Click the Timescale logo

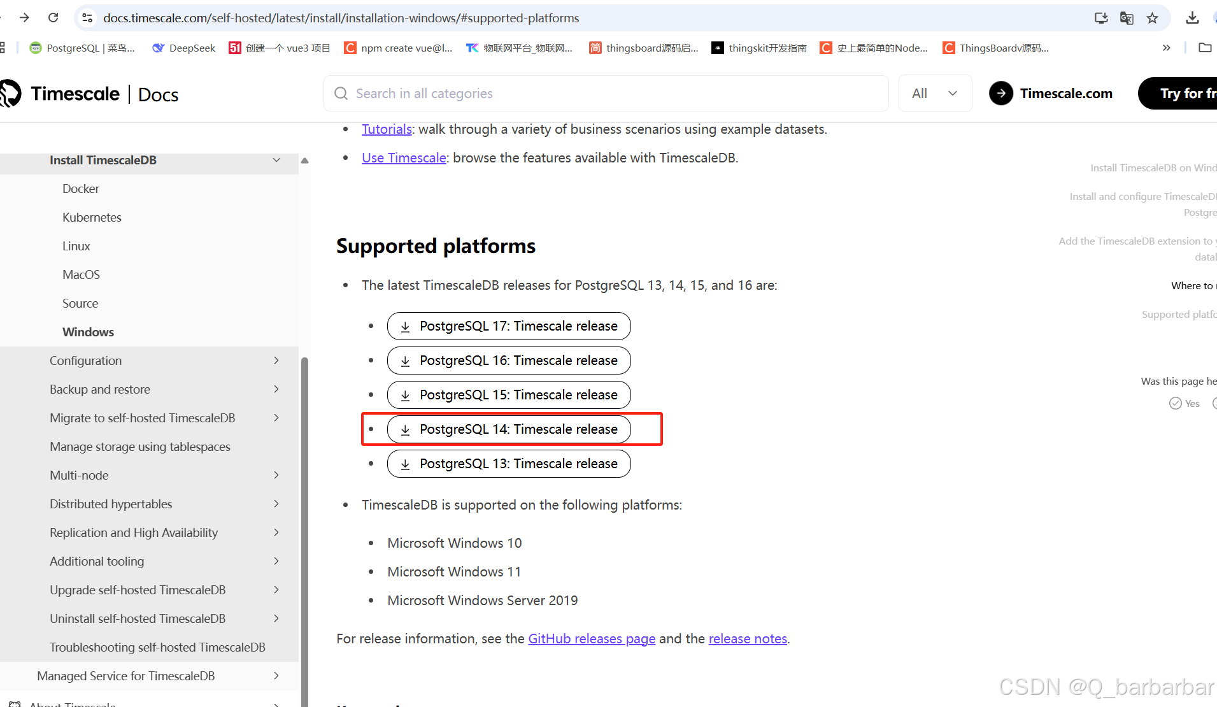(60, 94)
